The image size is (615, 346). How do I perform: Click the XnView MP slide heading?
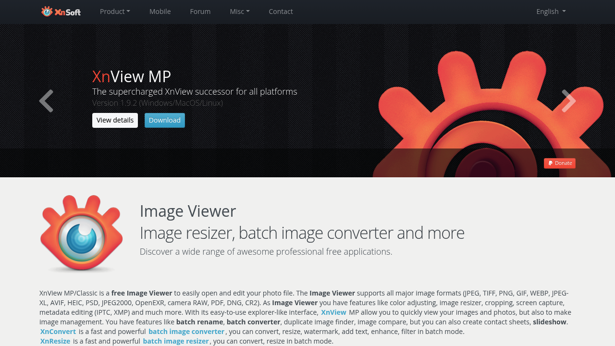coord(132,77)
